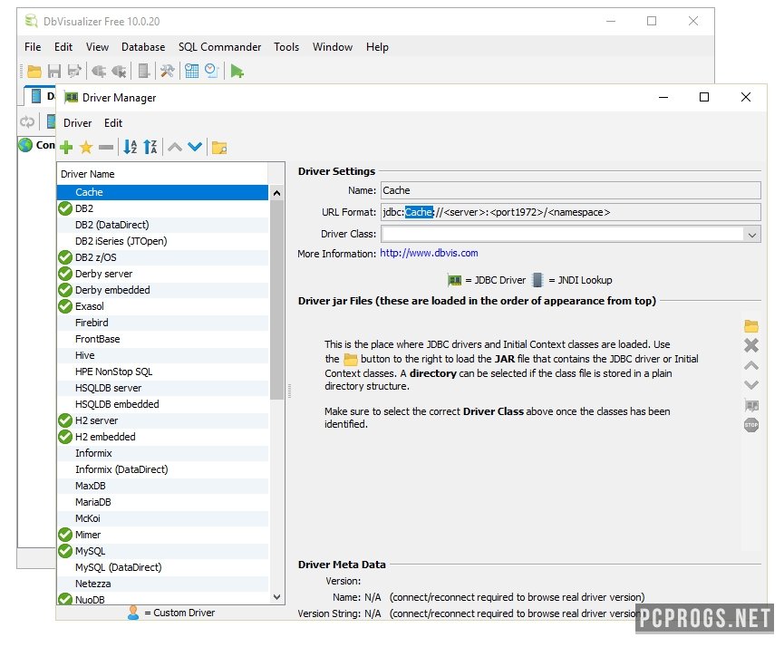Click the gray STOP sign icon
The width and height of the screenshot is (784, 647).
pos(751,425)
